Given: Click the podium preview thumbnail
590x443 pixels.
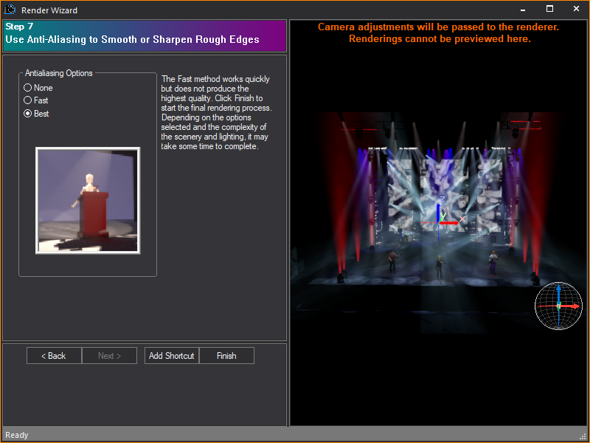Looking at the screenshot, I should (87, 199).
